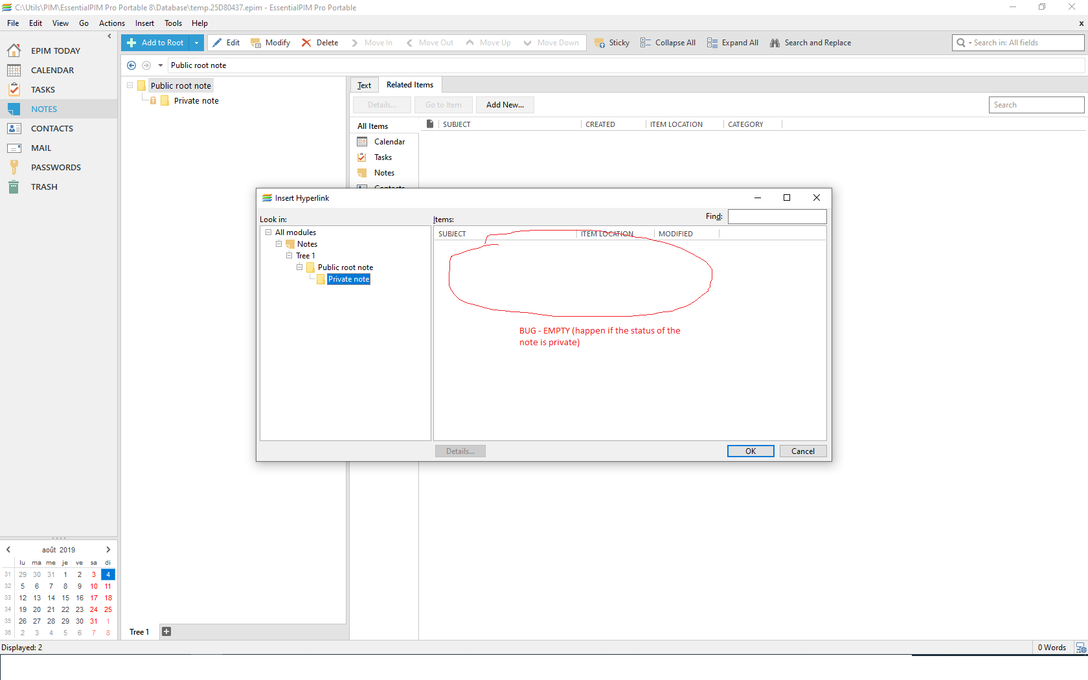
Task: Switch to the Text tab
Action: point(364,85)
